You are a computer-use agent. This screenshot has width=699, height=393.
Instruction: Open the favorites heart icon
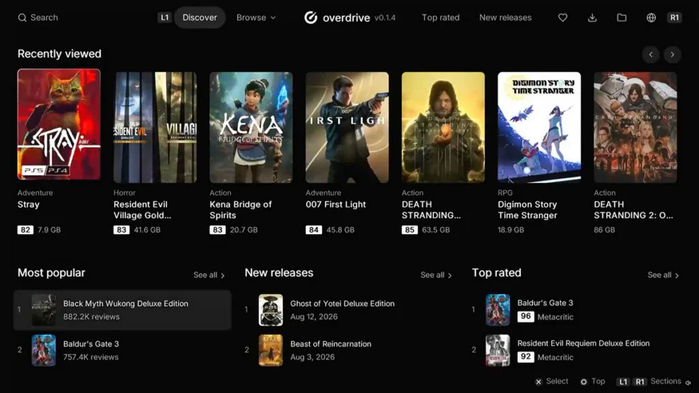(562, 17)
